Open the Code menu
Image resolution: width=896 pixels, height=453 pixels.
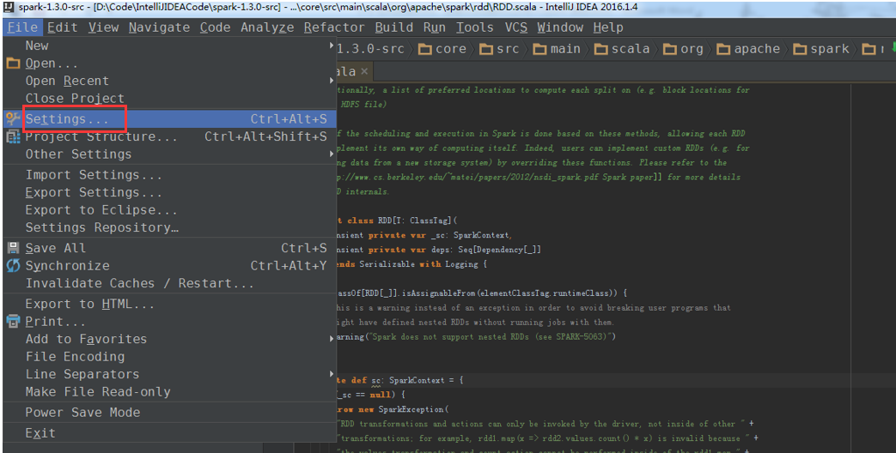click(x=215, y=27)
